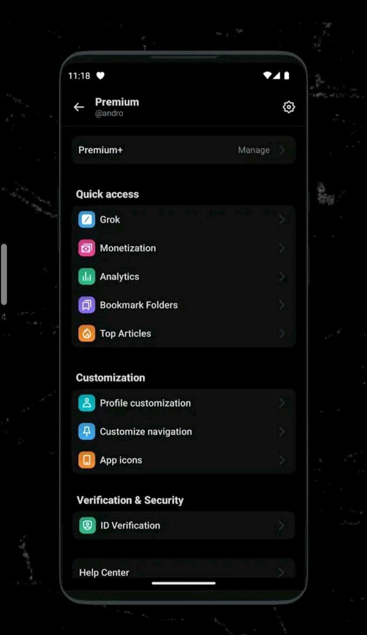Open ID Verification under Verification & Security
Screen dimensions: 367x635
130,525
